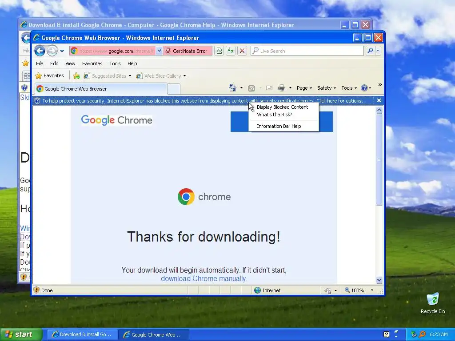Choose What's the Risk? menu entry

275,115
